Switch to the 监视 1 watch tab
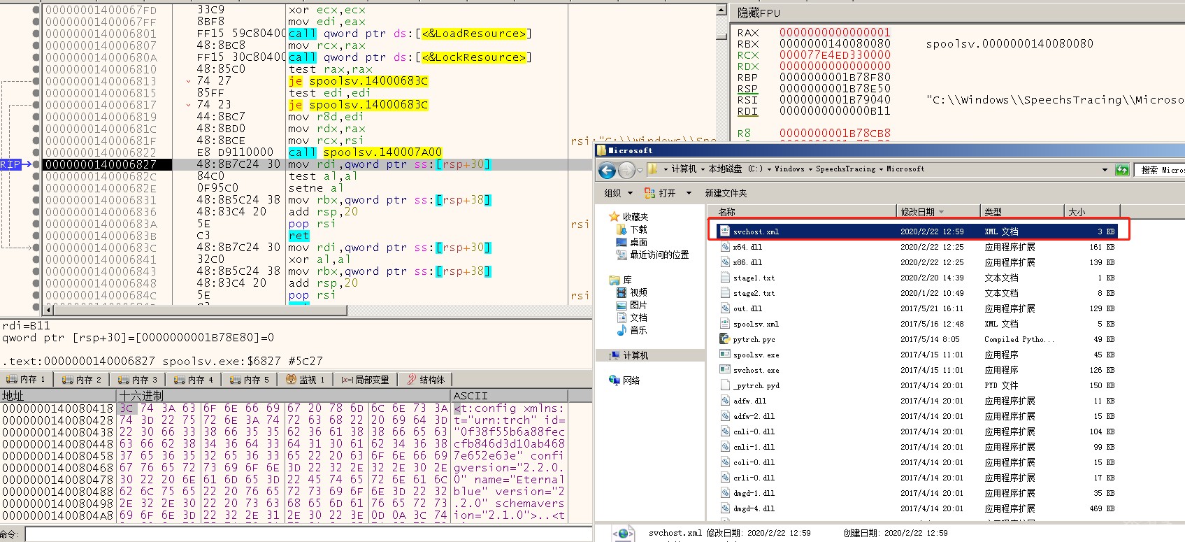The height and width of the screenshot is (542, 1185). pos(306,380)
